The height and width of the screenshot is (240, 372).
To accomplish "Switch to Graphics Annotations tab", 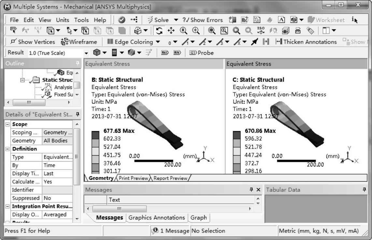I will click(157, 218).
